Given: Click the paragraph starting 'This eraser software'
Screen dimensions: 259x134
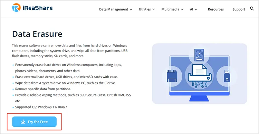Looking at the screenshot, I should [70, 51].
